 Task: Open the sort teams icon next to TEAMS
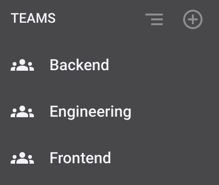[154, 19]
